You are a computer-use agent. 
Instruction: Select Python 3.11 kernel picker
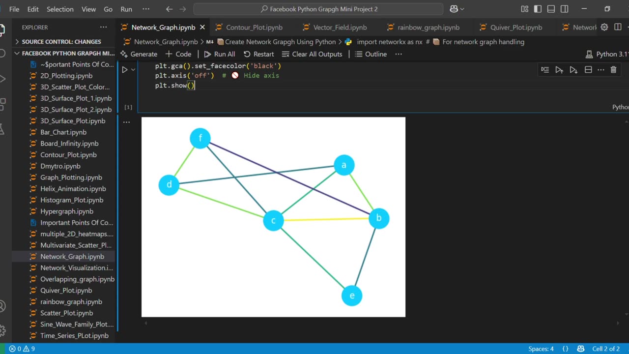[x=607, y=54]
